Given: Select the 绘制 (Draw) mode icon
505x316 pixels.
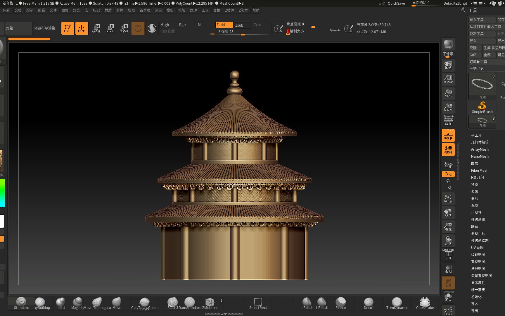Looking at the screenshot, I should pyautogui.click(x=82, y=28).
